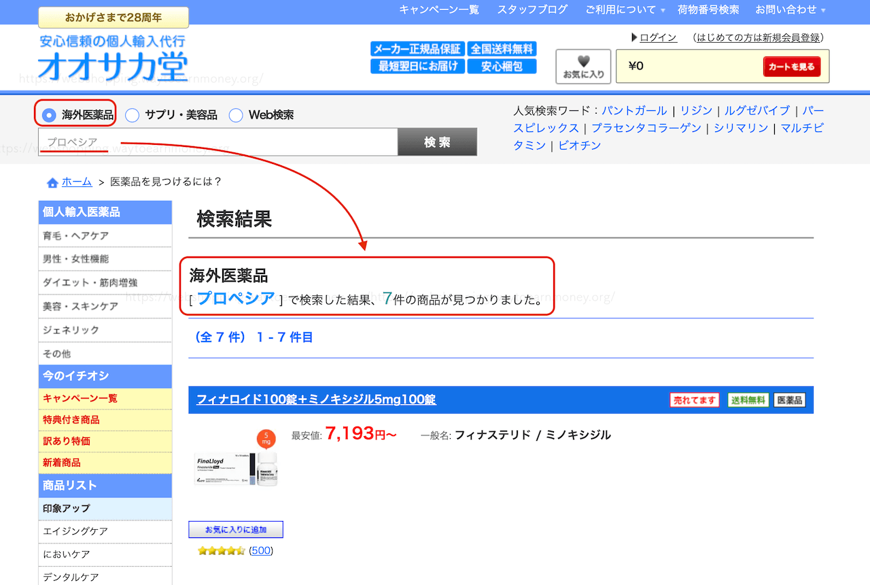Open the お気に入り heart favorites panel
Viewport: 870px width, 585px height.
click(x=583, y=66)
